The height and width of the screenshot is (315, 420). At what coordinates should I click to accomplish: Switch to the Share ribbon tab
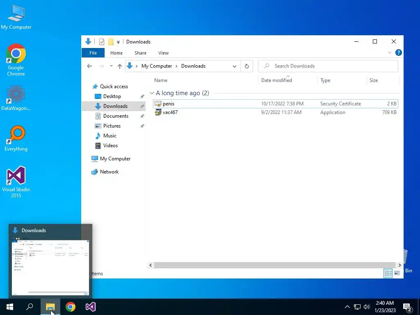[x=140, y=53]
